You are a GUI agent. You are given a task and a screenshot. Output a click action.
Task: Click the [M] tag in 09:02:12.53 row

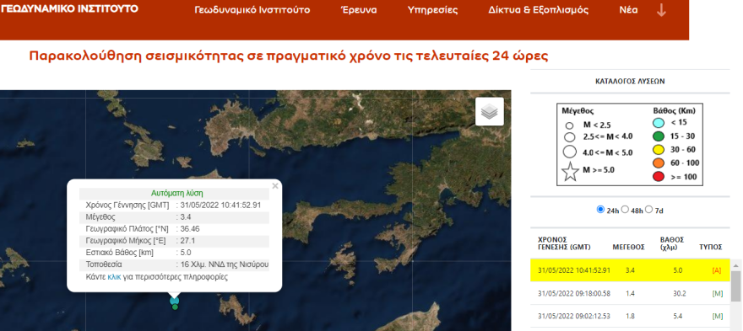click(x=718, y=316)
